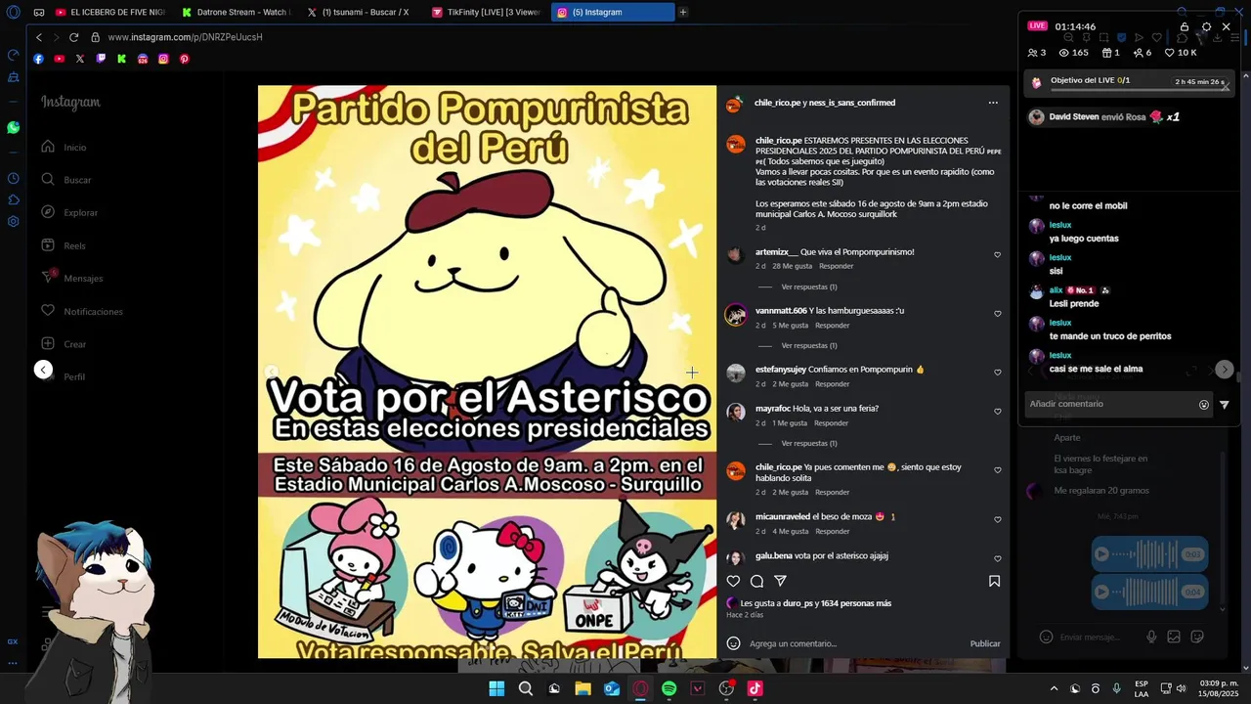The height and width of the screenshot is (704, 1251).
Task: Open Mensajes with its notification badge
Action: 71,278
